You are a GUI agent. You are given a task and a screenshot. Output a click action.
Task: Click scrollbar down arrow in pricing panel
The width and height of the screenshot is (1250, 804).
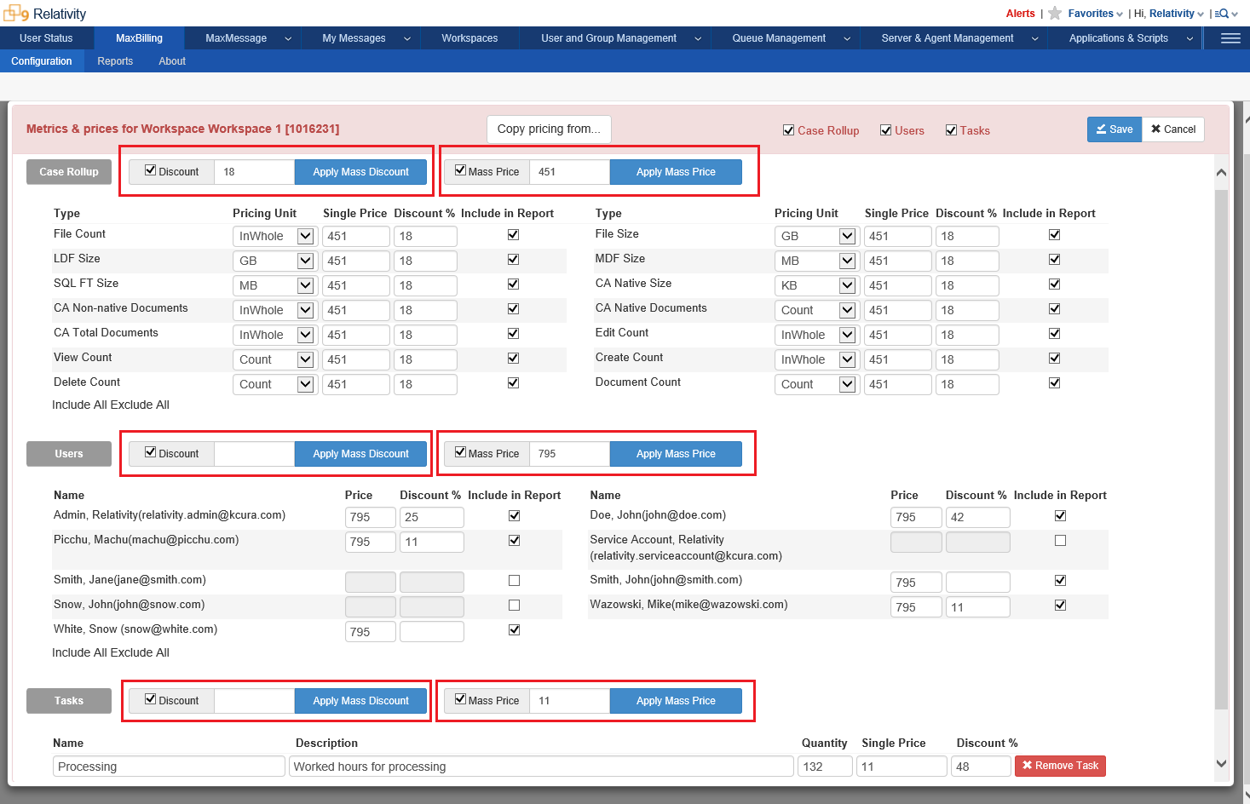coord(1221,764)
